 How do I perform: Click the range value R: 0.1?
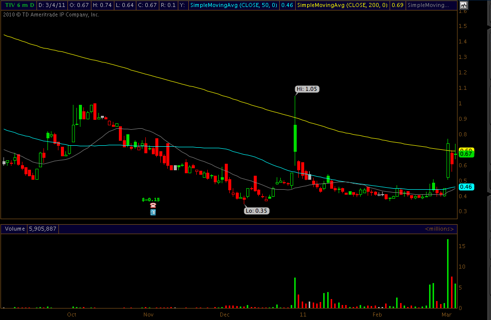tap(168, 5)
